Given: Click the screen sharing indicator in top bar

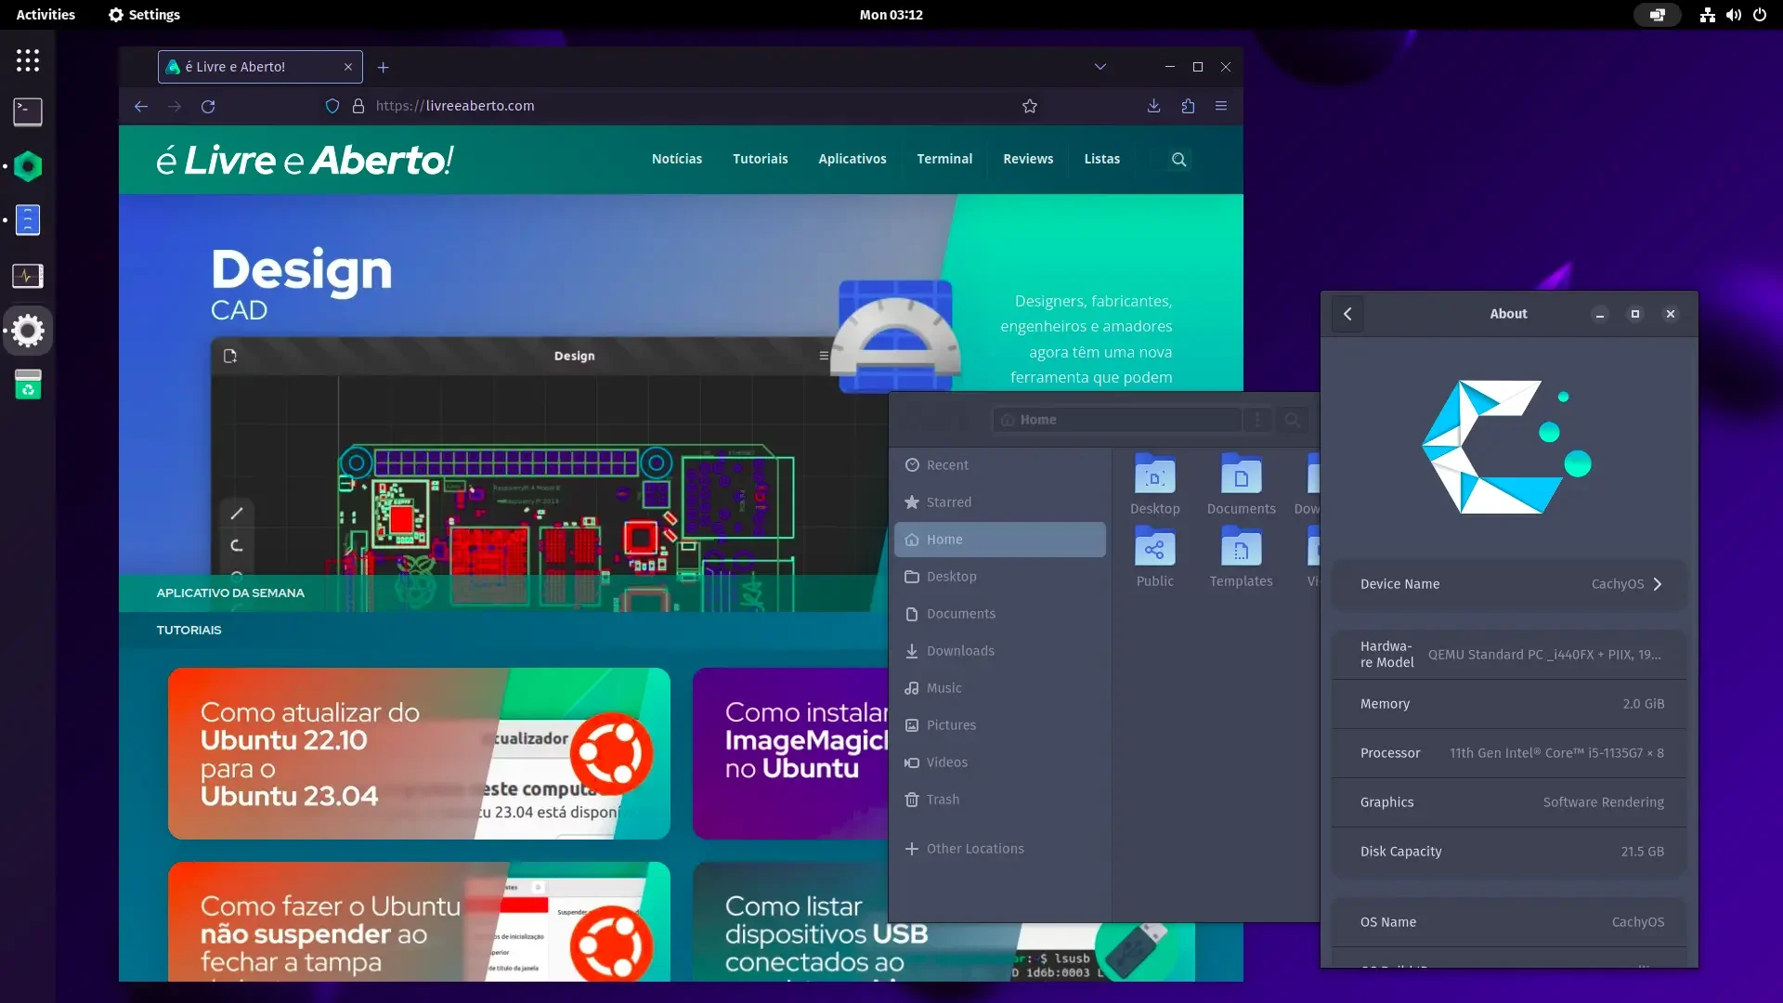Looking at the screenshot, I should tap(1657, 15).
